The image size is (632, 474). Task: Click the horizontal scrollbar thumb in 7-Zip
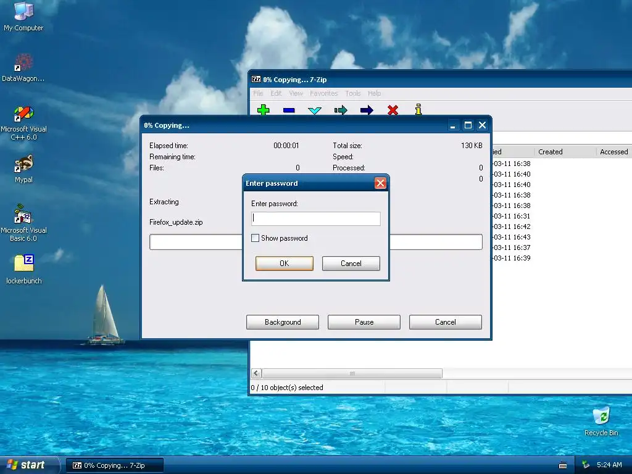pyautogui.click(x=352, y=373)
